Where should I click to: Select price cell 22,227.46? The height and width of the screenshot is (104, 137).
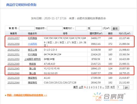(124, 38)
